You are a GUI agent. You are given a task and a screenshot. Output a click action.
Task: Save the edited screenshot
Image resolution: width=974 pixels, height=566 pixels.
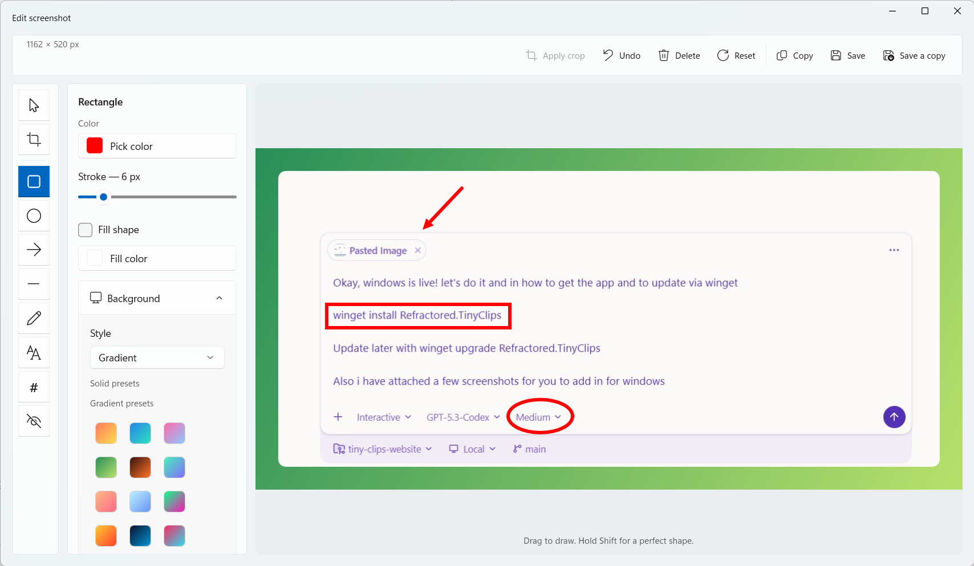point(848,55)
